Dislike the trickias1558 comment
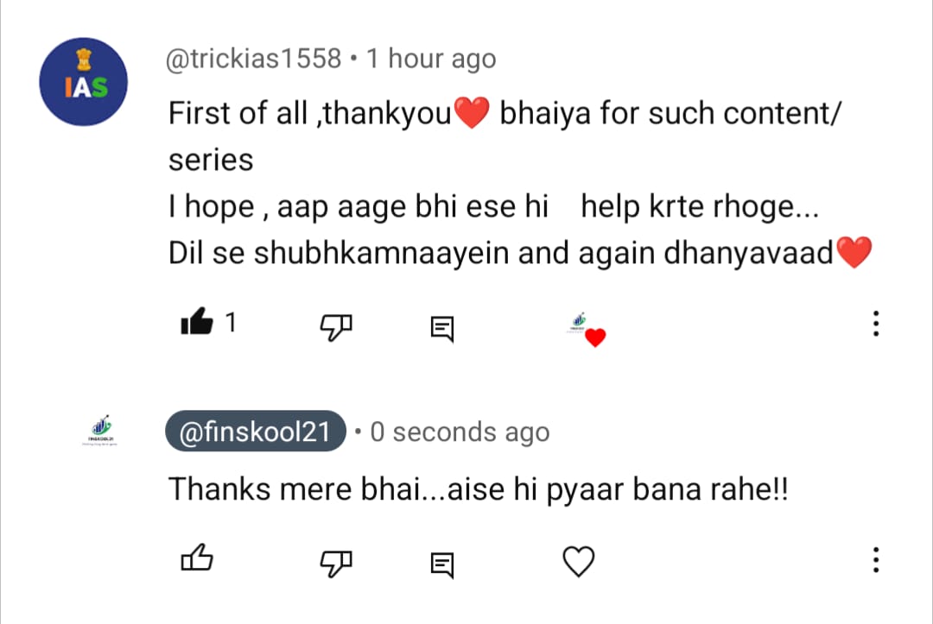 [x=336, y=325]
